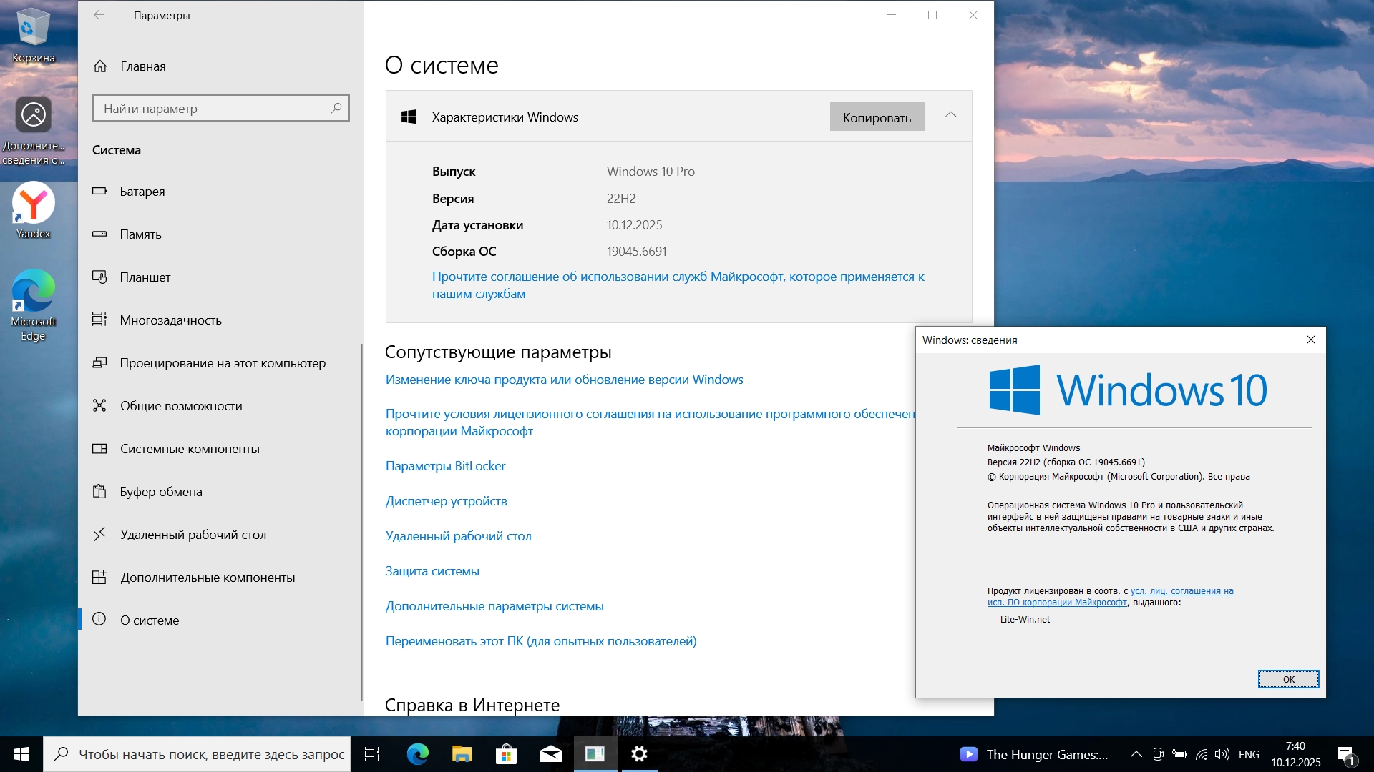This screenshot has width=1374, height=772.
Task: Open the Microsoft Store taskbar icon
Action: coord(506,754)
